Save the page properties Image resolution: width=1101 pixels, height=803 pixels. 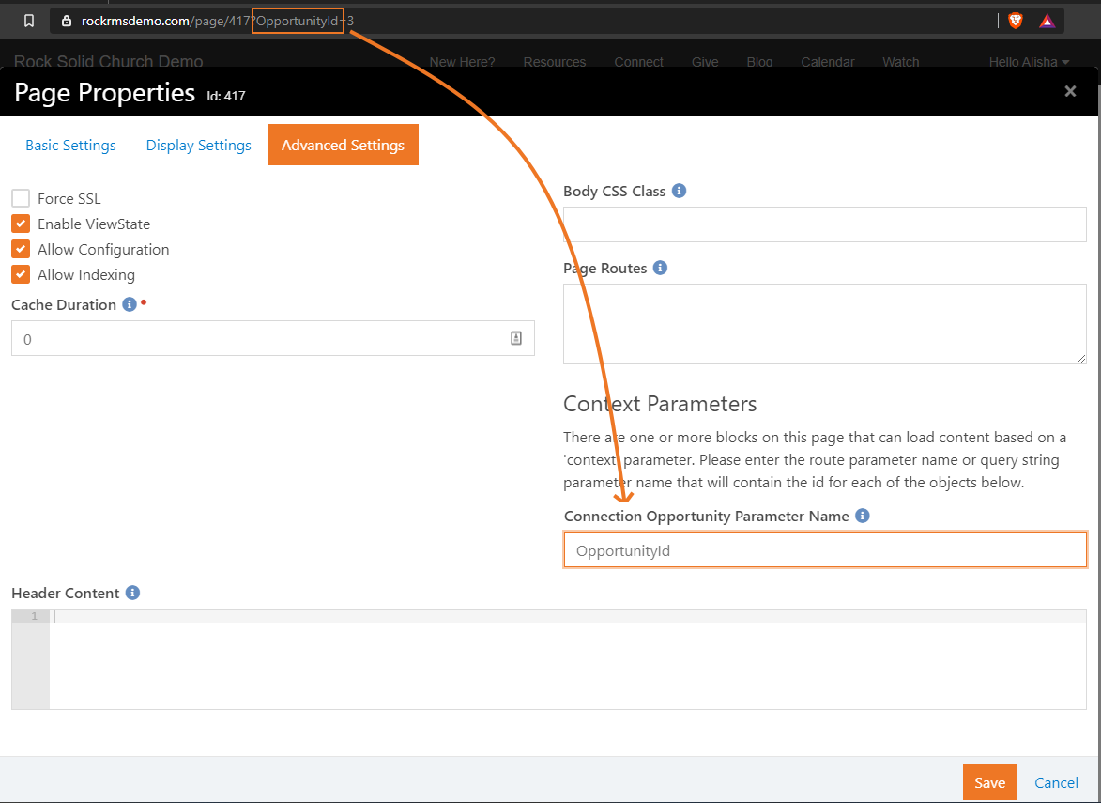[x=989, y=782]
